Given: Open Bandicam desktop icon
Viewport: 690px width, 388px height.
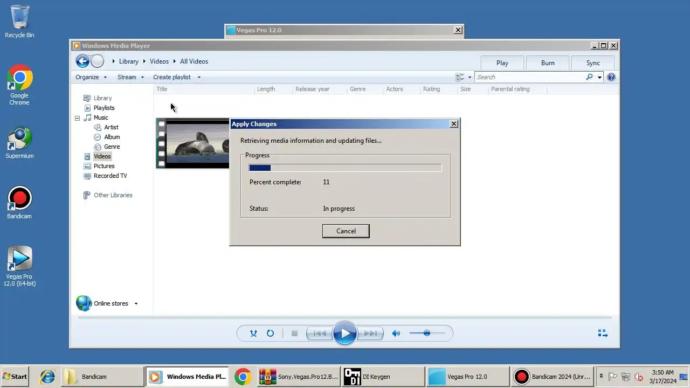Looking at the screenshot, I should point(19,203).
